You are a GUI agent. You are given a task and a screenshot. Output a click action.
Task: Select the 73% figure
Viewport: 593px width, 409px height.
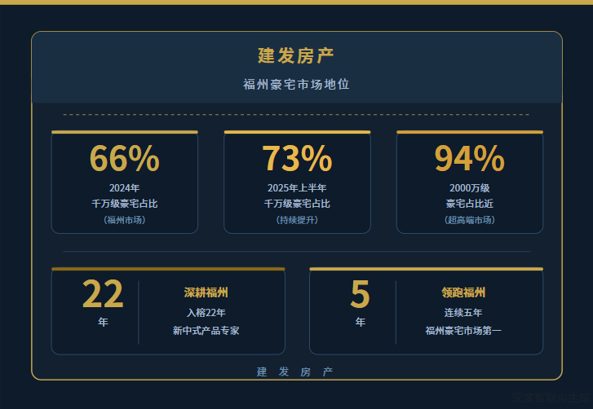(297, 159)
